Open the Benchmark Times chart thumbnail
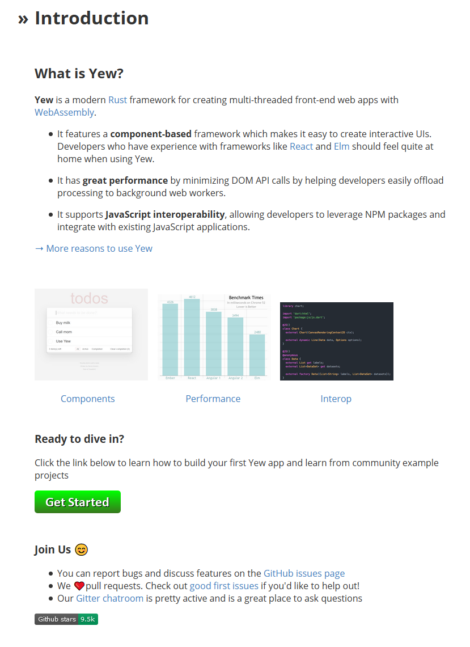Viewport: 470px width, 647px height. (214, 337)
